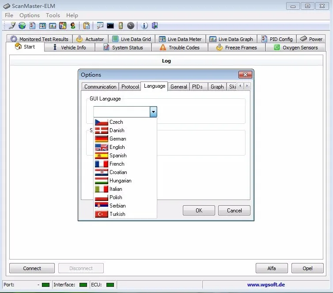This screenshot has width=333, height=293.
Task: Choose Italian from the language list
Action: coord(125,189)
